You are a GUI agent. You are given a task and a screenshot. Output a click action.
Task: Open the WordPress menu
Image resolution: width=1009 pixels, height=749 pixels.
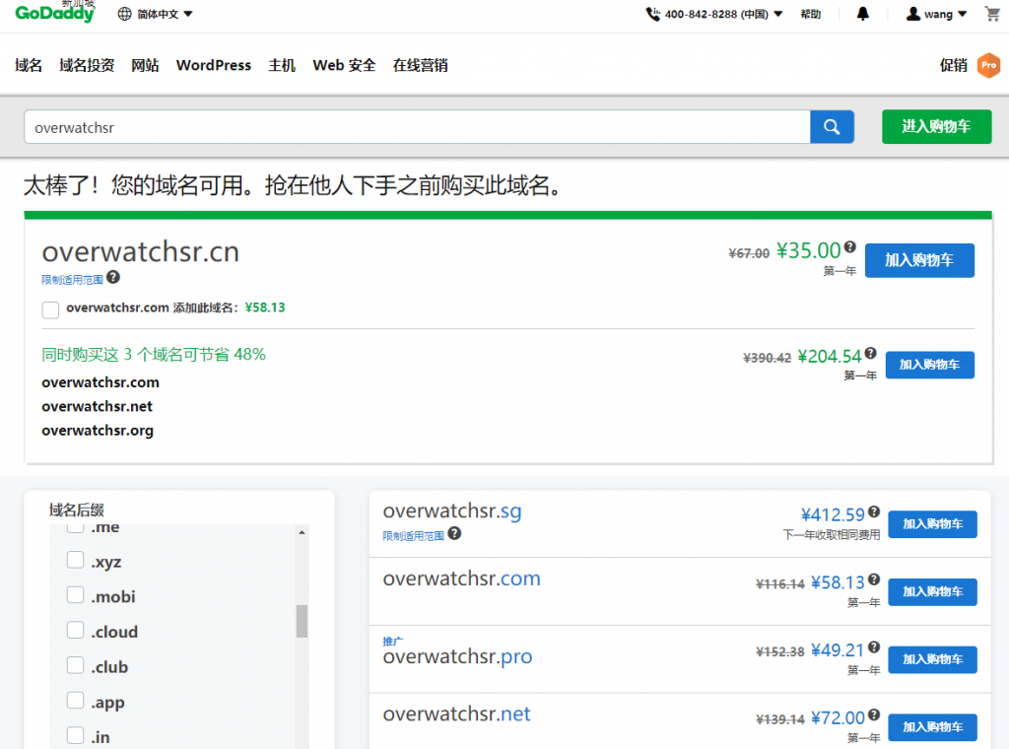point(214,65)
